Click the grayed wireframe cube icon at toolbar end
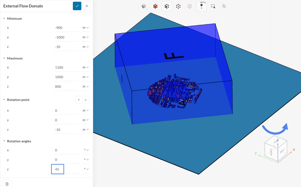301x187 pixels. coord(224,6)
